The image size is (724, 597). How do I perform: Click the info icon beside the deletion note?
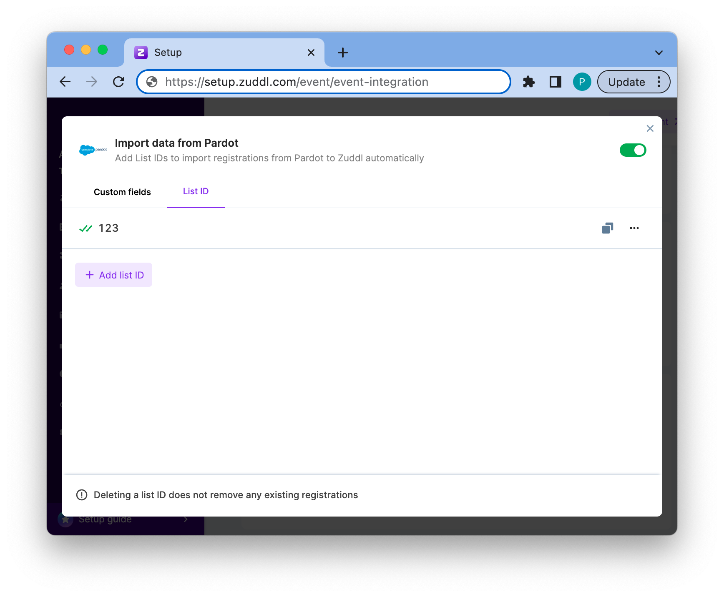coord(82,495)
